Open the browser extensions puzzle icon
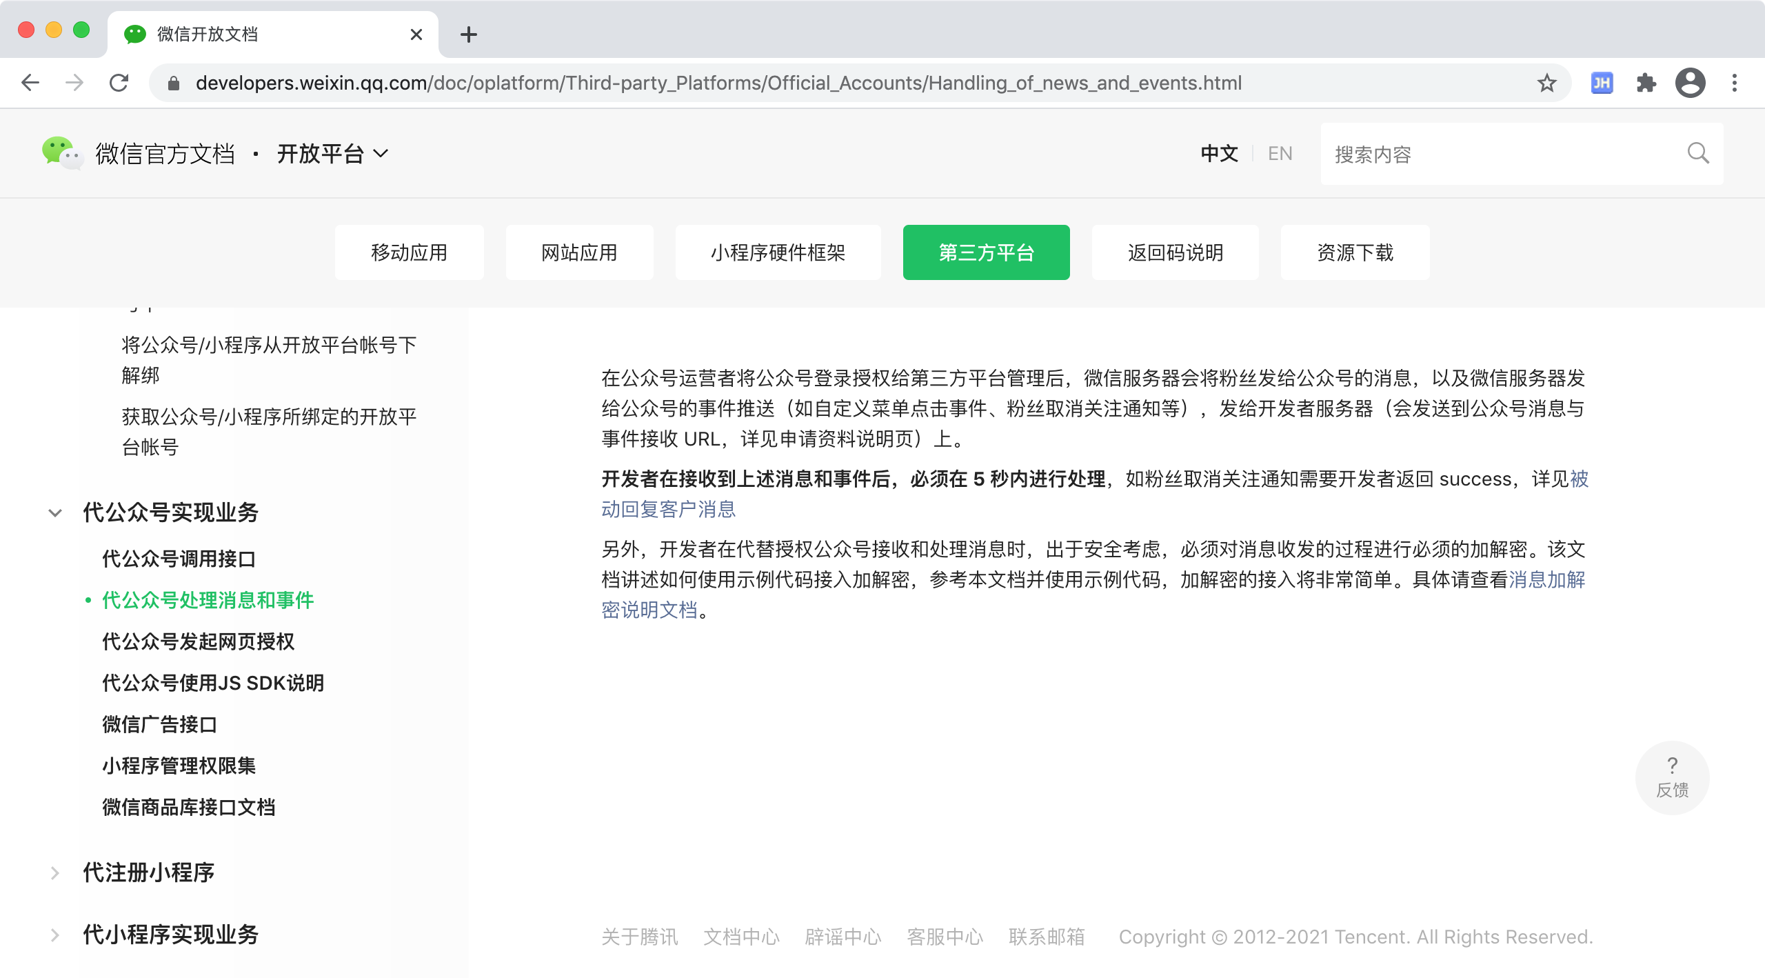Screen dimensions: 1765x978 coord(1646,83)
